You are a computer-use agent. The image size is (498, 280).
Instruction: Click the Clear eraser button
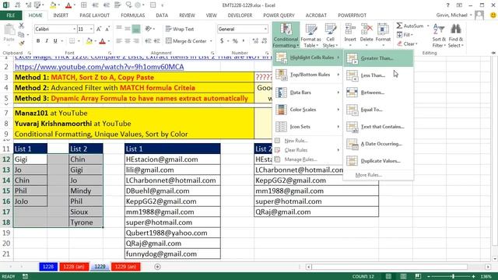click(408, 44)
